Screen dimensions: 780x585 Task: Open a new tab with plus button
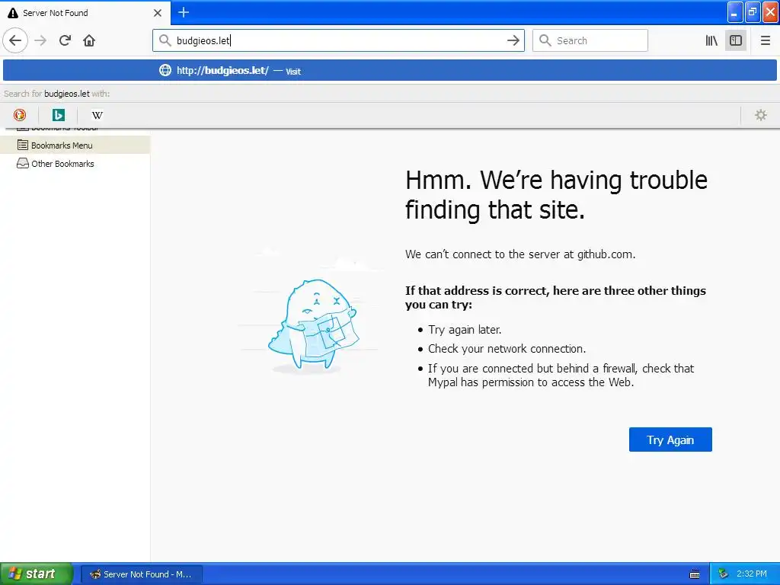coord(184,12)
